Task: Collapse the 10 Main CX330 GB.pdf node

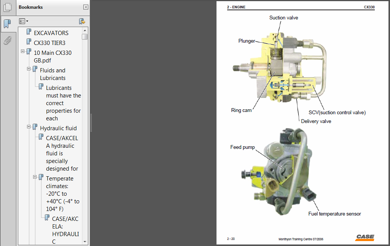Action: coord(22,51)
